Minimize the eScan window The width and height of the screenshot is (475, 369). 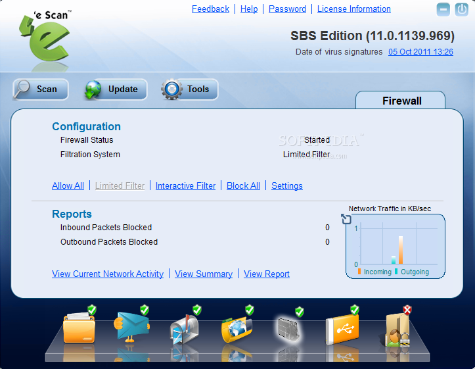(x=443, y=9)
